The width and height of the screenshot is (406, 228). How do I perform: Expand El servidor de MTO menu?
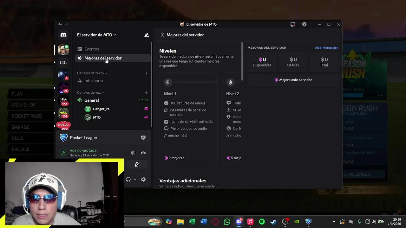(96, 35)
